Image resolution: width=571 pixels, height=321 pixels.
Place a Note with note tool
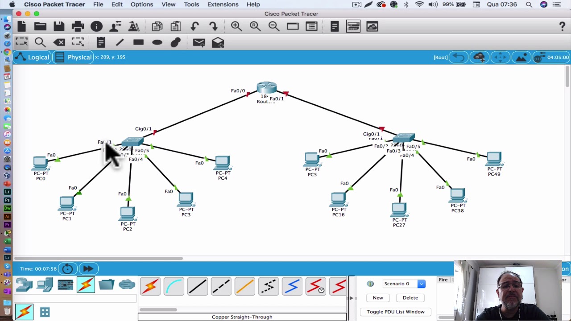101,42
